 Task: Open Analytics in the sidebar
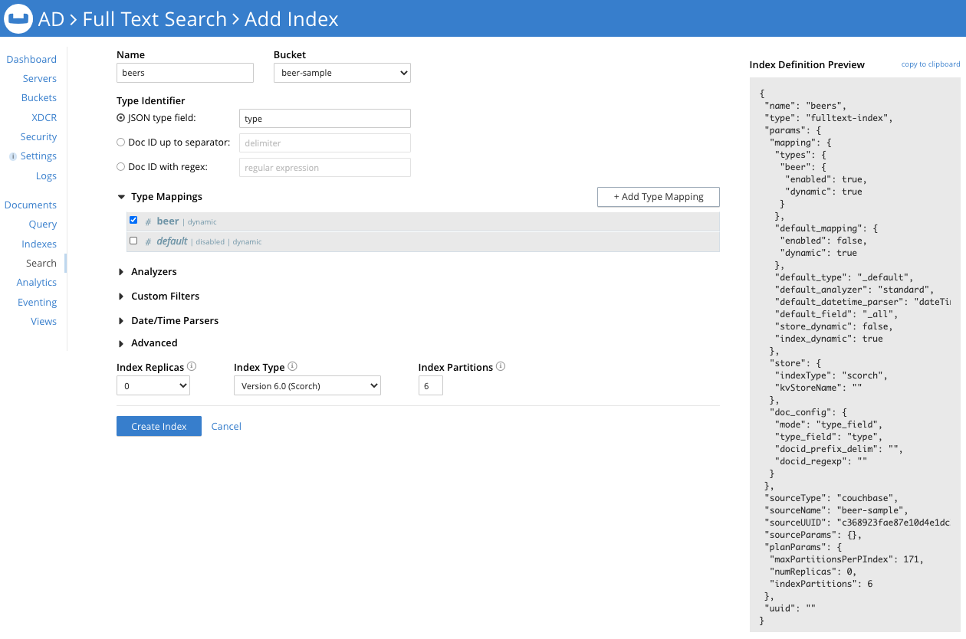click(37, 282)
